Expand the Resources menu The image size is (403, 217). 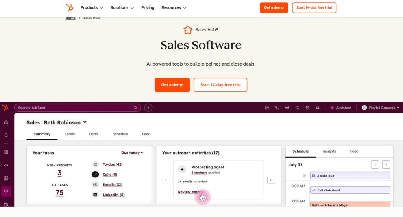[174, 8]
